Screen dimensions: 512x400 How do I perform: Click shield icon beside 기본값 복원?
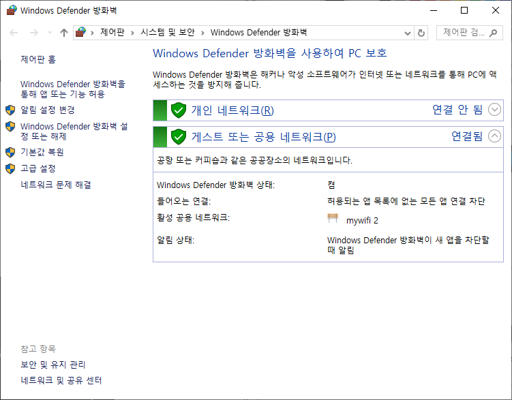click(10, 152)
